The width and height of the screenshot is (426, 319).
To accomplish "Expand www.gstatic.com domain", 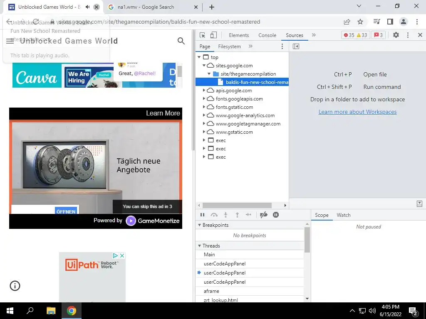I will coord(204,132).
